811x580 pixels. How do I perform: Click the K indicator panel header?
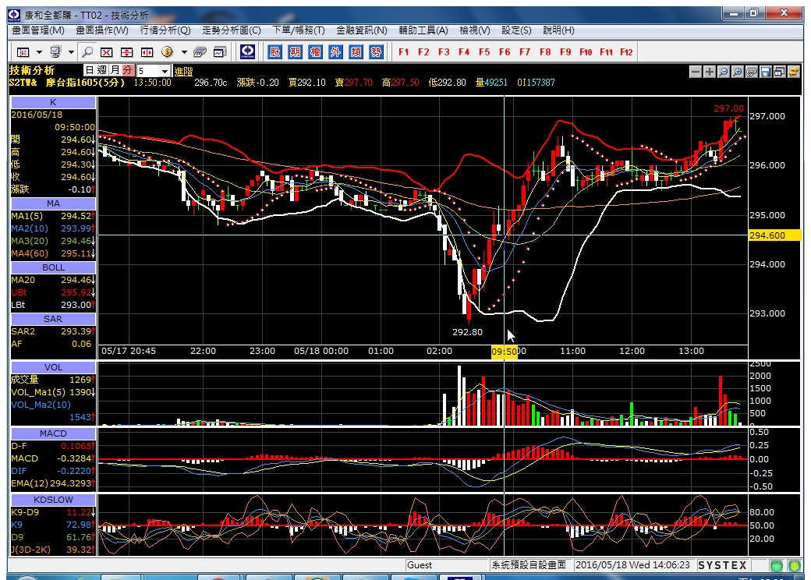pyautogui.click(x=53, y=102)
